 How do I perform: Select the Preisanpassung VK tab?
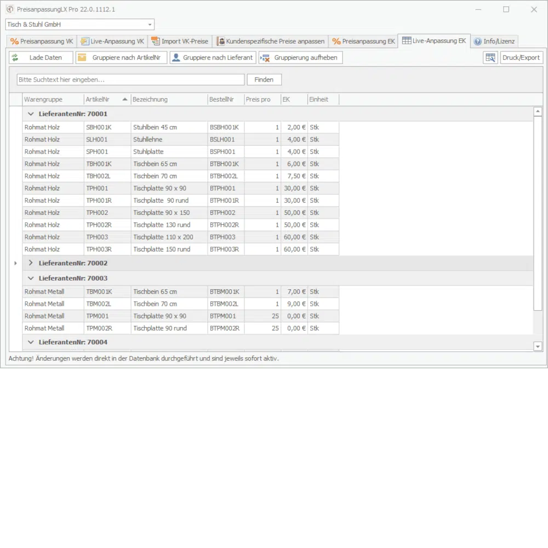(42, 41)
